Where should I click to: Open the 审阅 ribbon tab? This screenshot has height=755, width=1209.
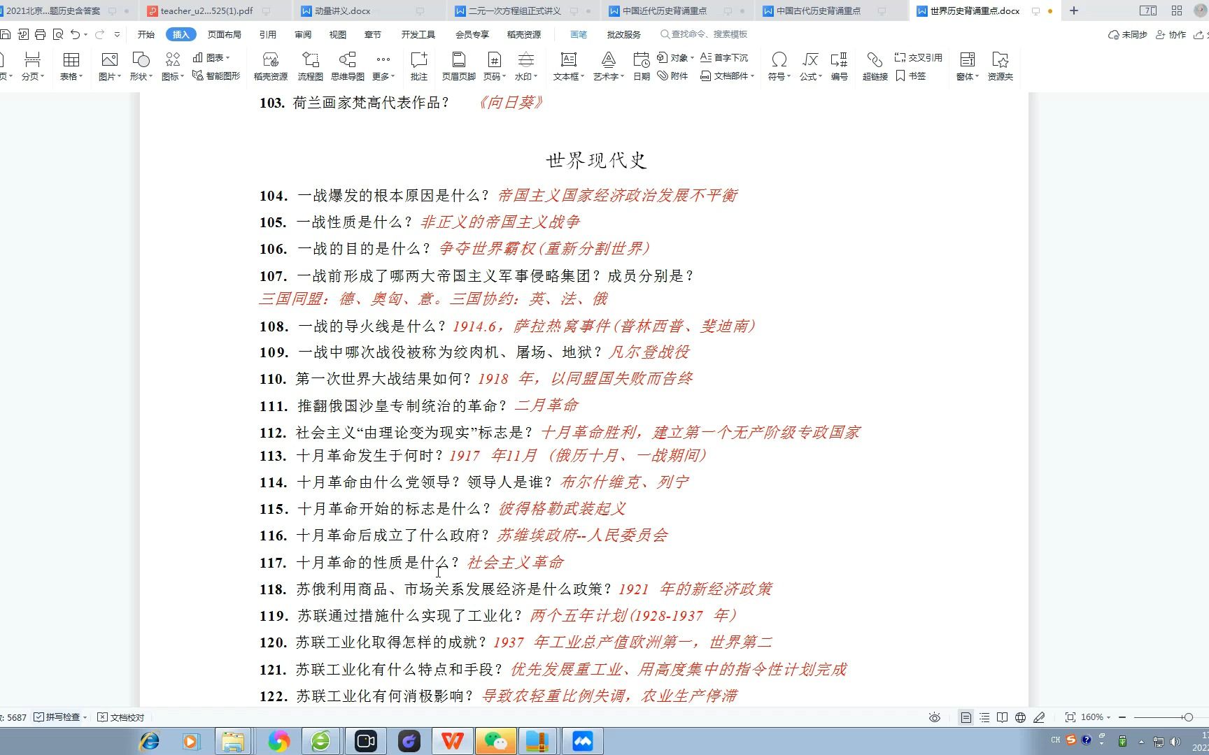(x=303, y=34)
